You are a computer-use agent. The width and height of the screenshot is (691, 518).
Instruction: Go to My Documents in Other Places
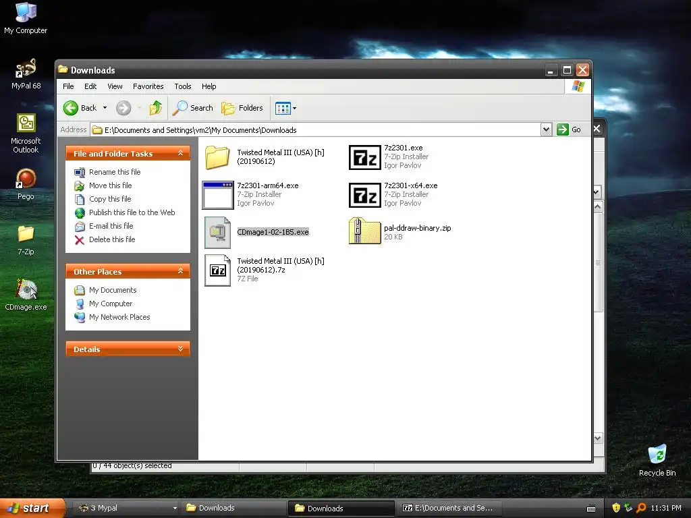113,290
